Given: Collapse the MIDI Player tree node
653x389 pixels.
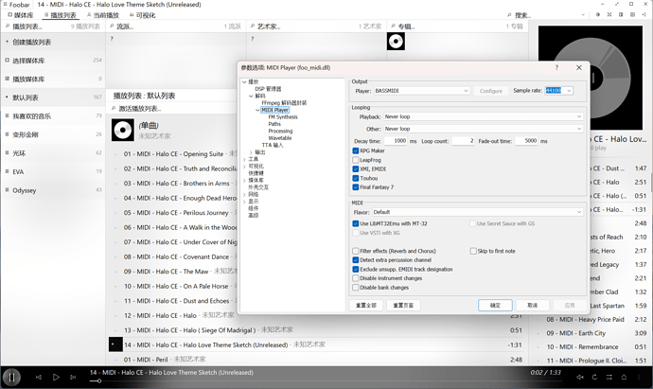Looking at the screenshot, I should tap(257, 111).
